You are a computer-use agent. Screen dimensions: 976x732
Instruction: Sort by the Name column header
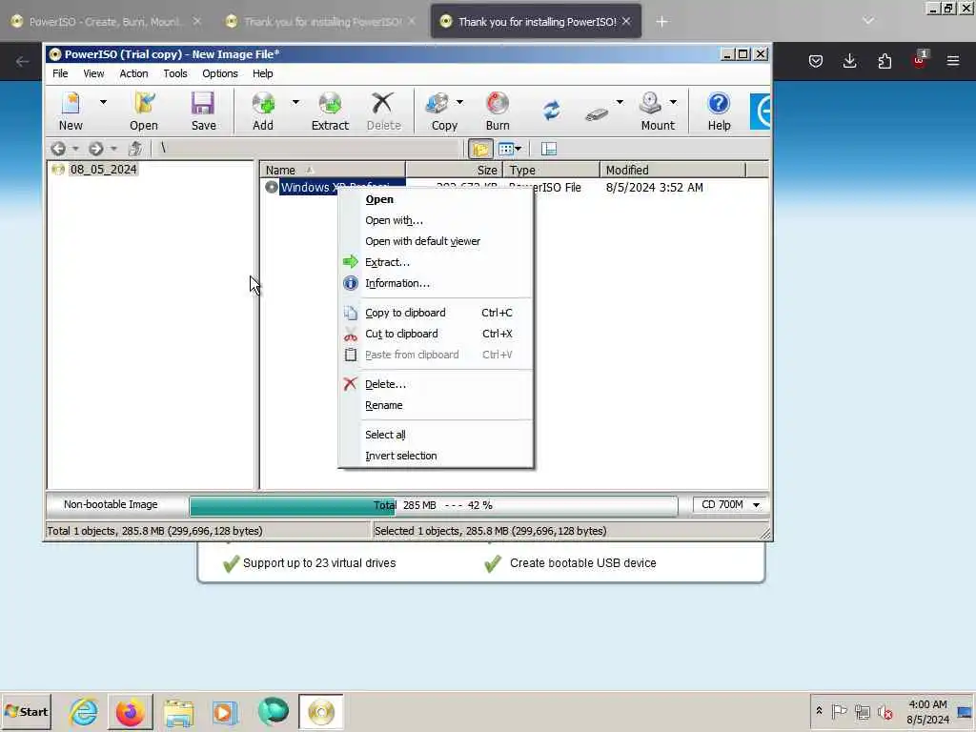[x=333, y=170]
